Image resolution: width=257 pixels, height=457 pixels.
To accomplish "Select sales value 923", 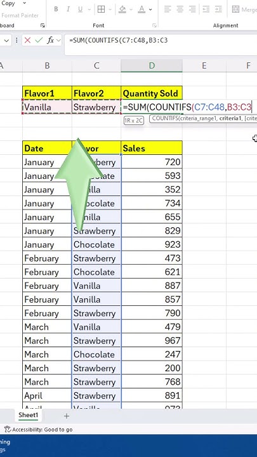I will tap(152, 244).
